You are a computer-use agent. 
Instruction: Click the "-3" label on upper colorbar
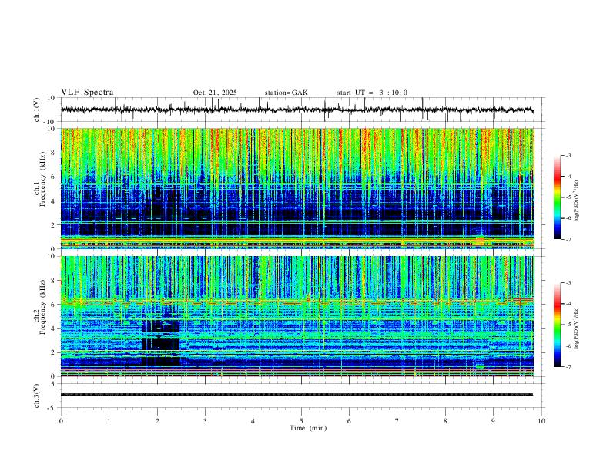(x=568, y=155)
